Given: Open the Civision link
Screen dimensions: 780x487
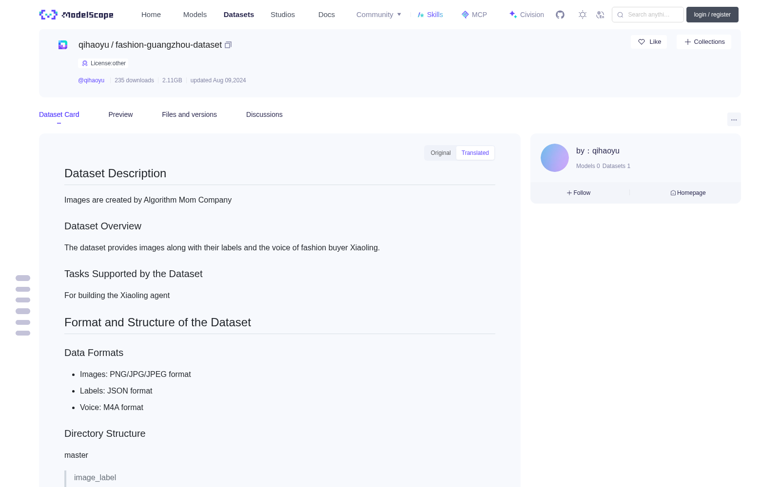Looking at the screenshot, I should point(526,15).
